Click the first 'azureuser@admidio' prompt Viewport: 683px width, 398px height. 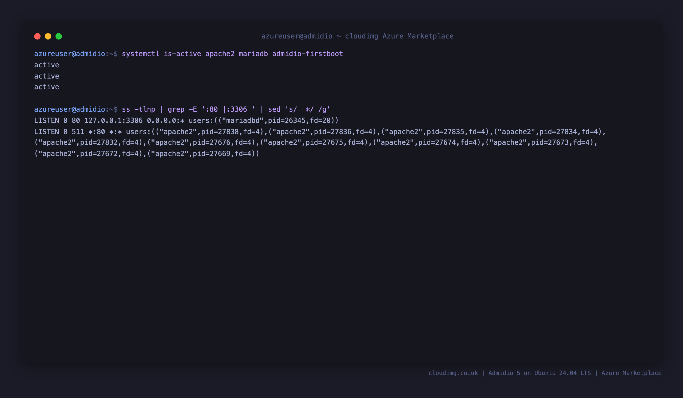(70, 54)
